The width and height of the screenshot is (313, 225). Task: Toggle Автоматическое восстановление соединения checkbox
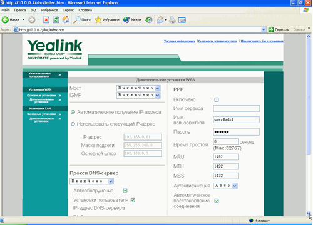pos(217,201)
